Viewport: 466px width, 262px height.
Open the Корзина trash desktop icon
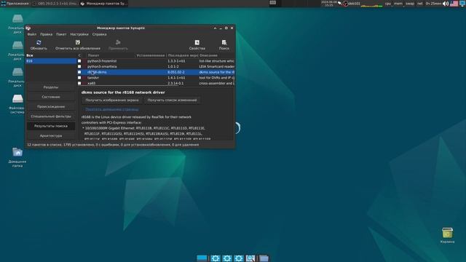(x=447, y=235)
